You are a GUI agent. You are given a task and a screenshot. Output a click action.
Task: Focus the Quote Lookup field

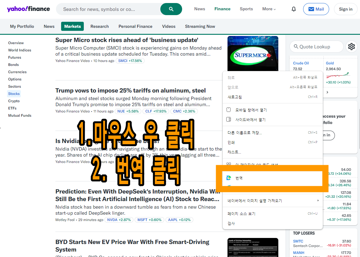point(316,47)
